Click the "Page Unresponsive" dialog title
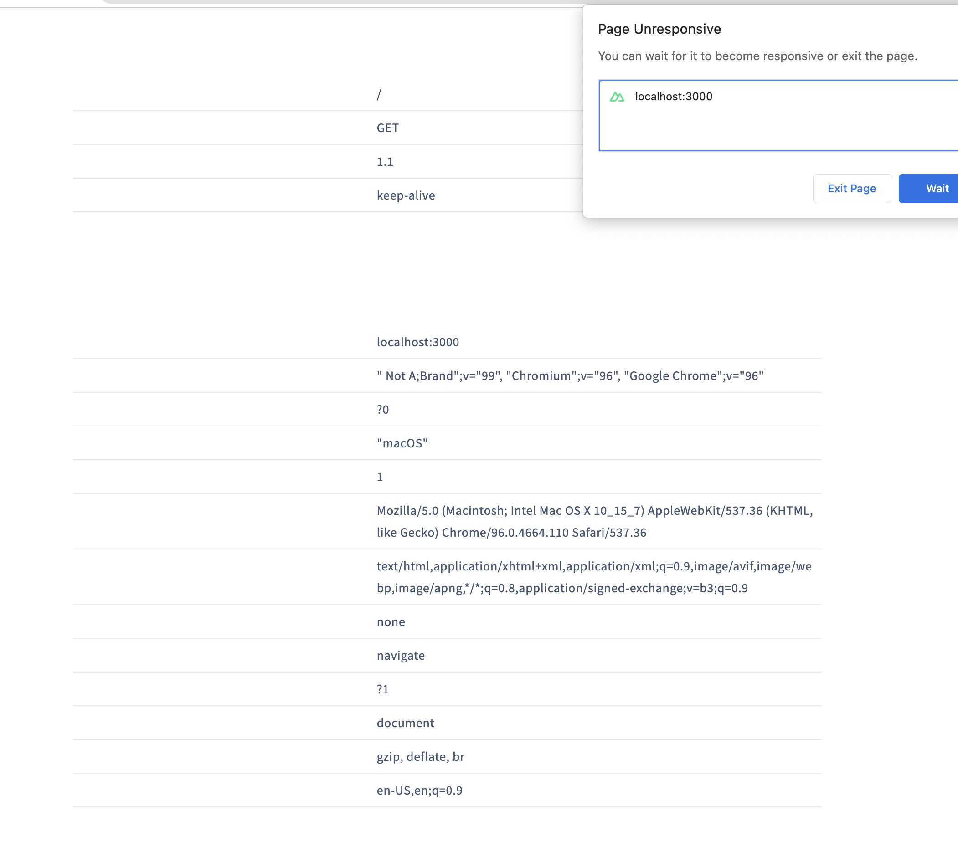The height and width of the screenshot is (842, 958). 659,29
